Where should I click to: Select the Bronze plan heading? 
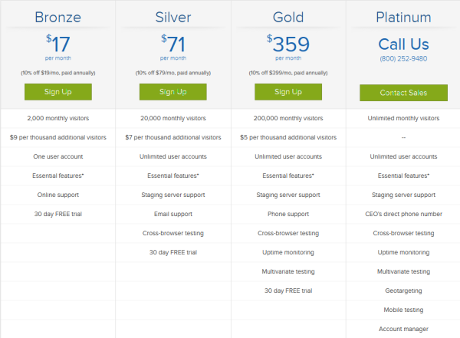point(58,18)
